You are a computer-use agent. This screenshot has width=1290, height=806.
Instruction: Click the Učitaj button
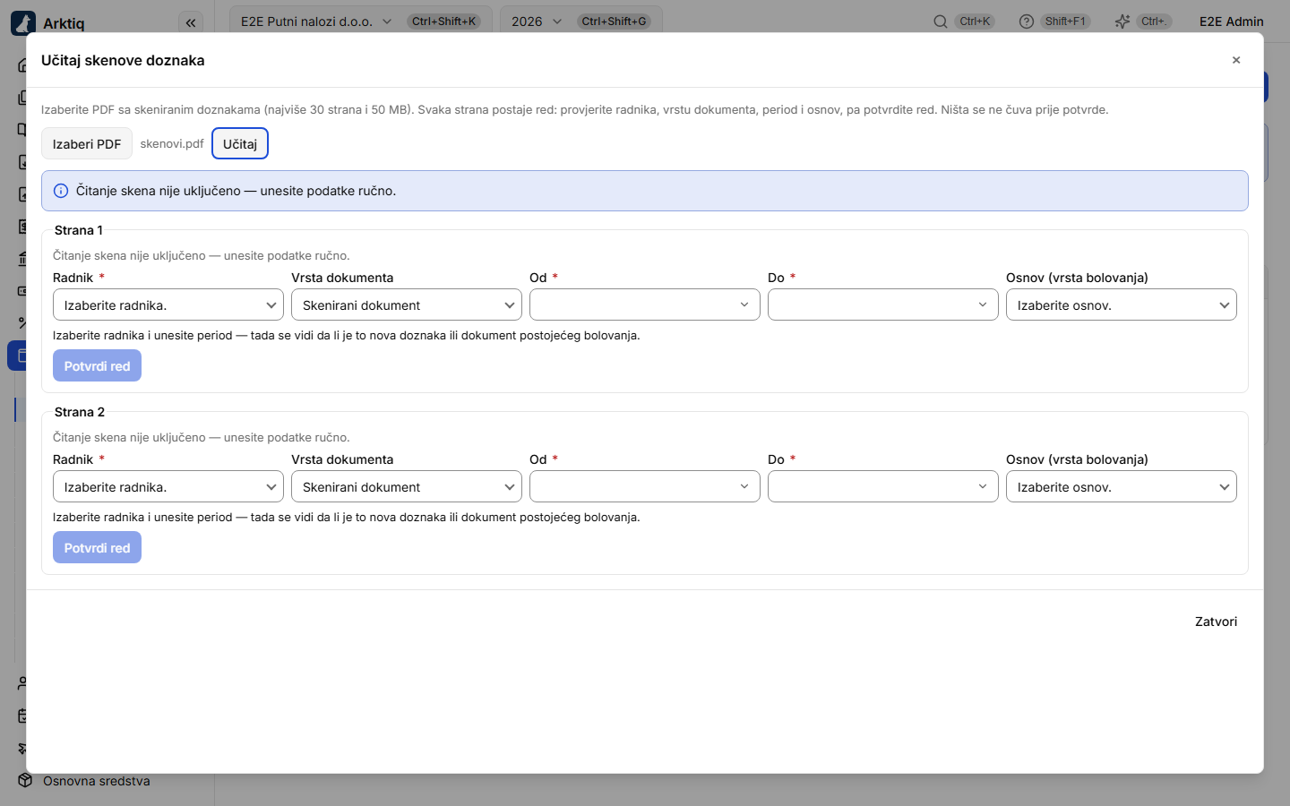click(x=240, y=143)
